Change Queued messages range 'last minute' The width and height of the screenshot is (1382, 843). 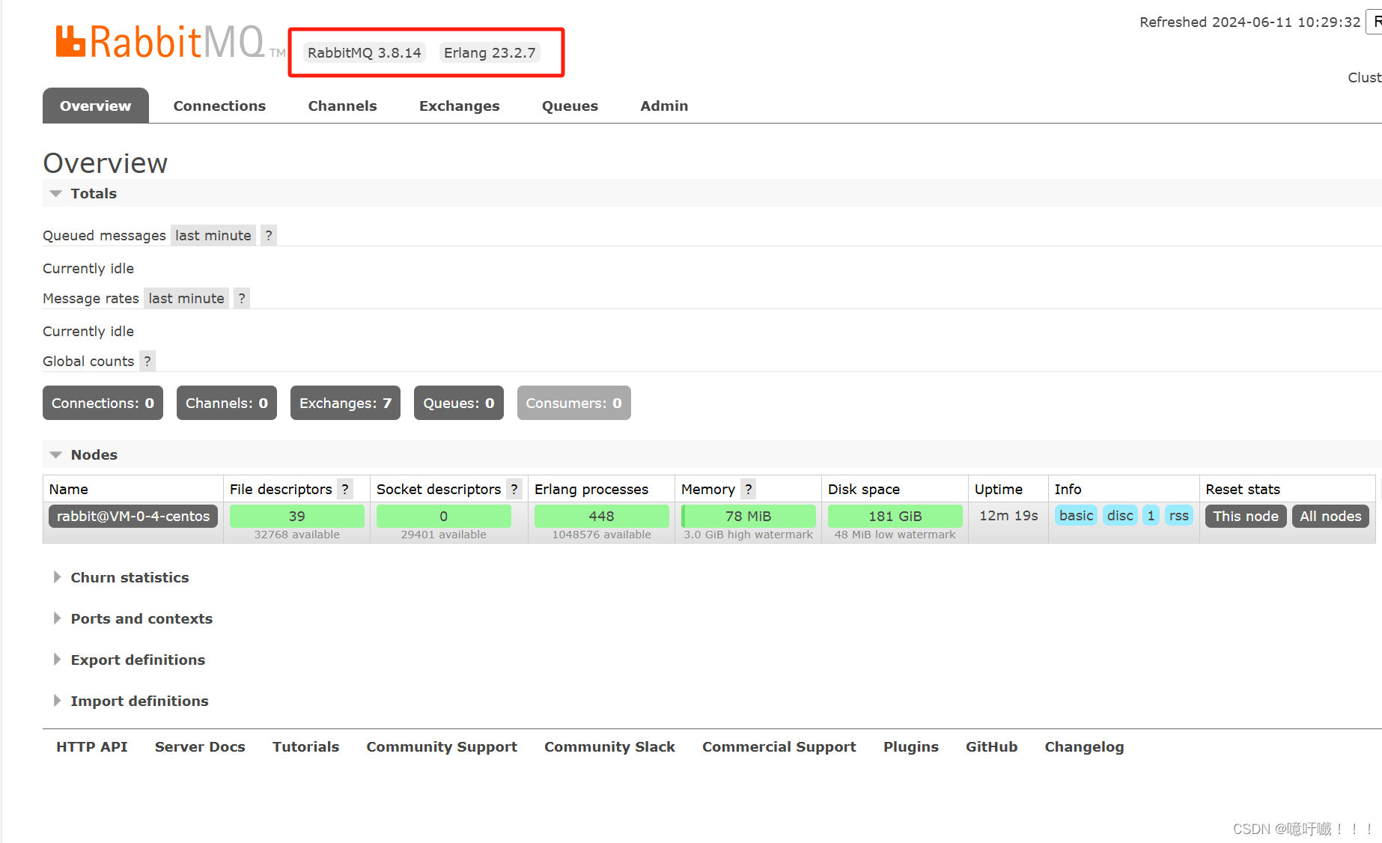pyautogui.click(x=213, y=235)
